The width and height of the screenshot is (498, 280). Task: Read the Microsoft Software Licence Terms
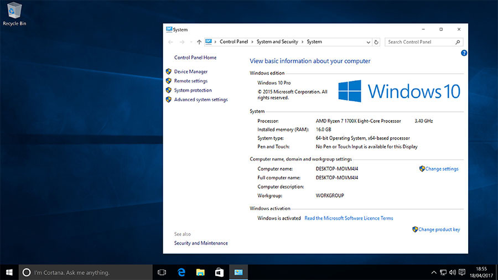pos(349,218)
